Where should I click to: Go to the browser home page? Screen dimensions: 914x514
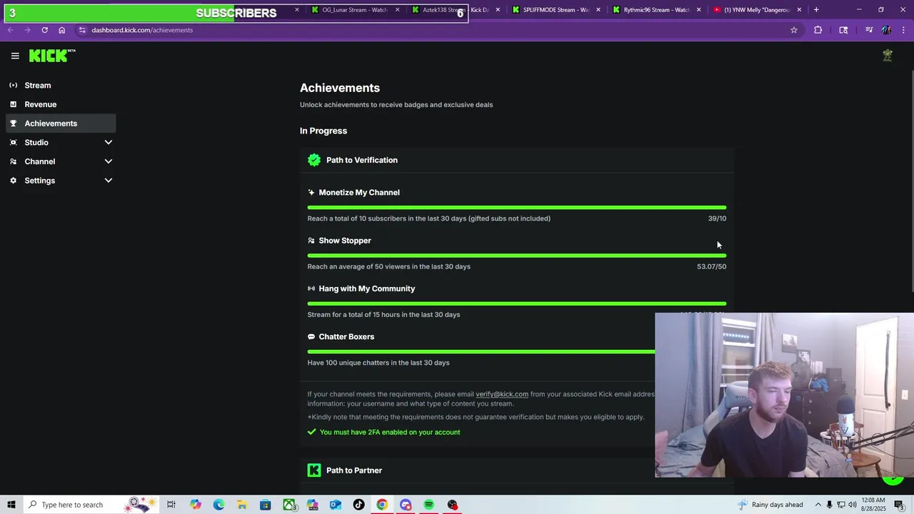(x=62, y=30)
